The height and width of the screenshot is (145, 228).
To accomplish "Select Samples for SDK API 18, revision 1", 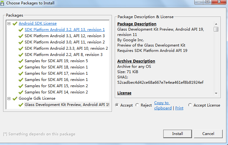I will click(x=56, y=67).
